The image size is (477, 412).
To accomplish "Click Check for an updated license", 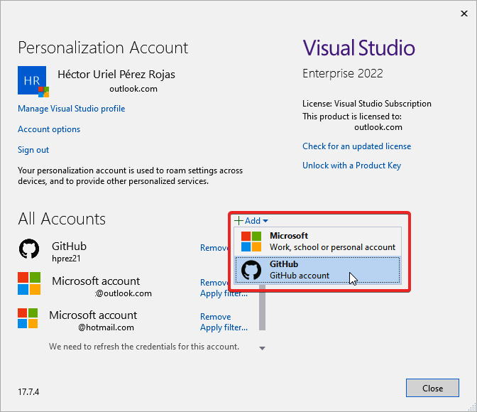I will [x=356, y=146].
